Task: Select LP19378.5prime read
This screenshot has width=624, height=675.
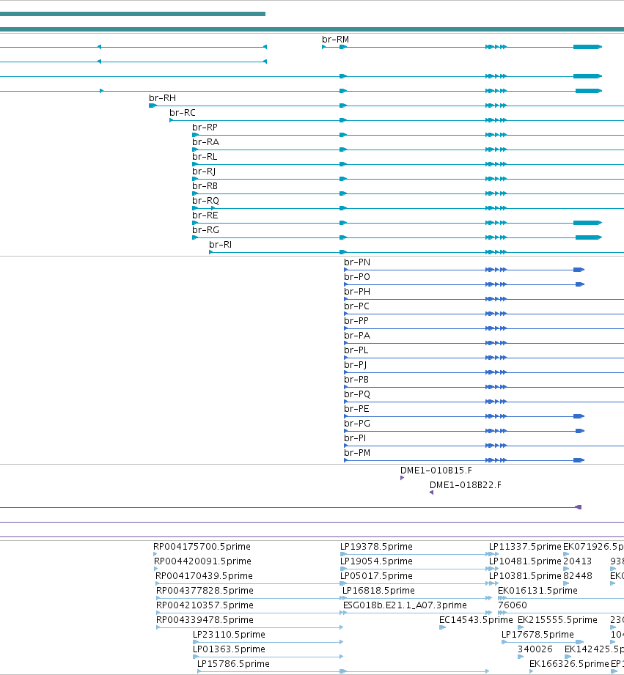Action: click(x=376, y=547)
